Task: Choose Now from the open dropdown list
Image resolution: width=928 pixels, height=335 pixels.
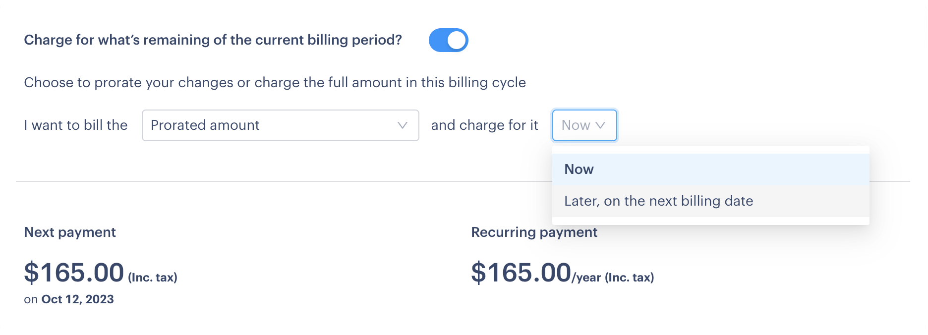Action: [x=579, y=169]
